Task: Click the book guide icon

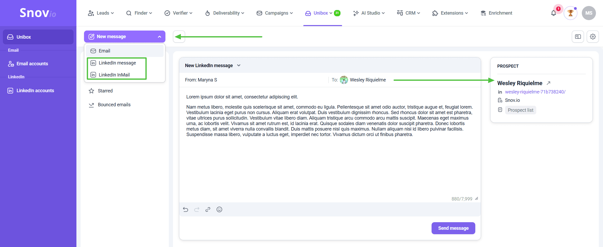Action: [x=578, y=37]
